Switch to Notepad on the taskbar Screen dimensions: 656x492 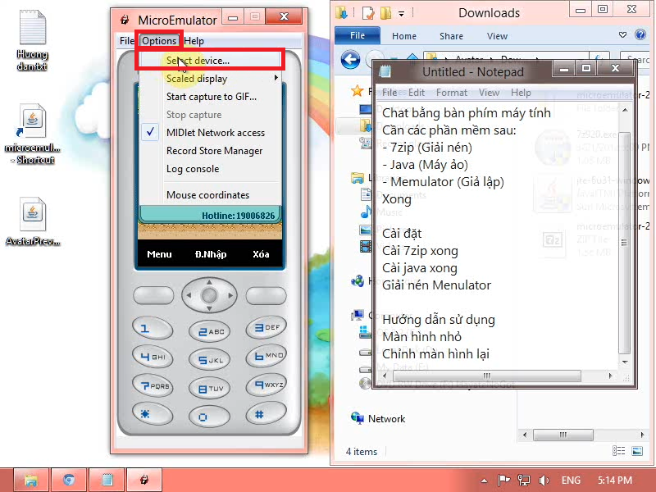(x=107, y=480)
